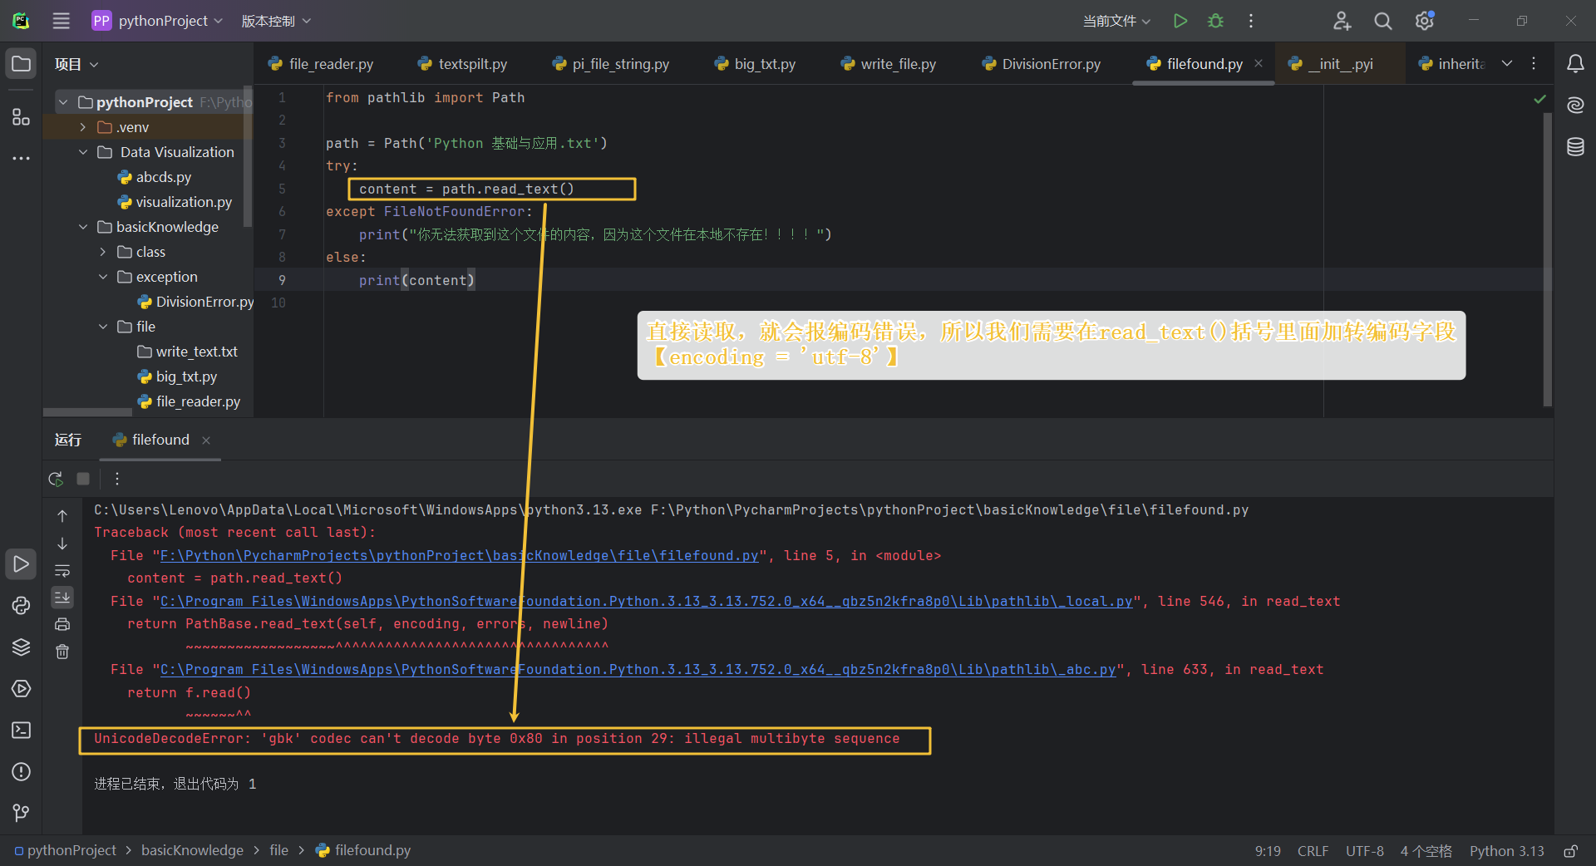
Task: Toggle the Project tool window folder icon
Action: (21, 64)
